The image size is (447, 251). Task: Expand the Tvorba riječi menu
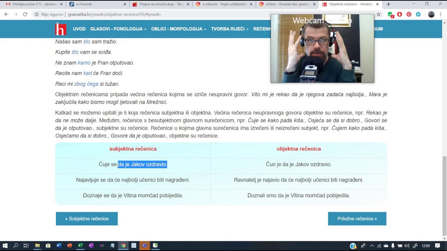[230, 29]
